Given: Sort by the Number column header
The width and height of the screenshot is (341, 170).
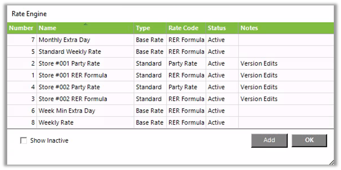Looking at the screenshot, I should pos(21,28).
